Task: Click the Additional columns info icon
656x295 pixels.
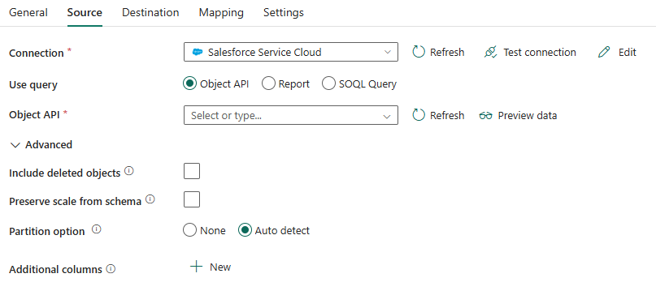Action: pyautogui.click(x=111, y=269)
